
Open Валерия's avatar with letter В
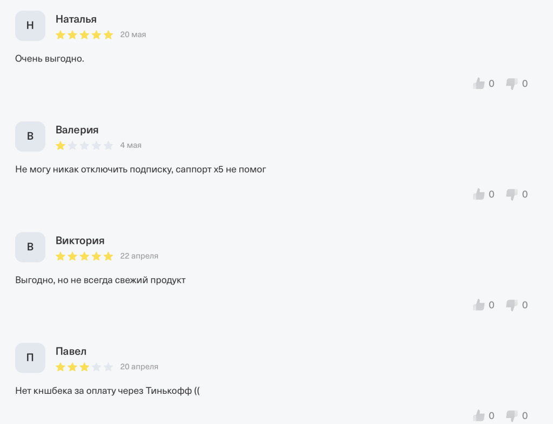30,136
